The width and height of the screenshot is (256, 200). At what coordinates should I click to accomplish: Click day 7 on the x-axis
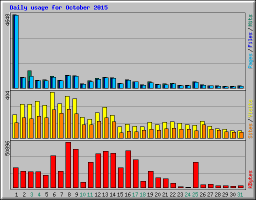61,194
